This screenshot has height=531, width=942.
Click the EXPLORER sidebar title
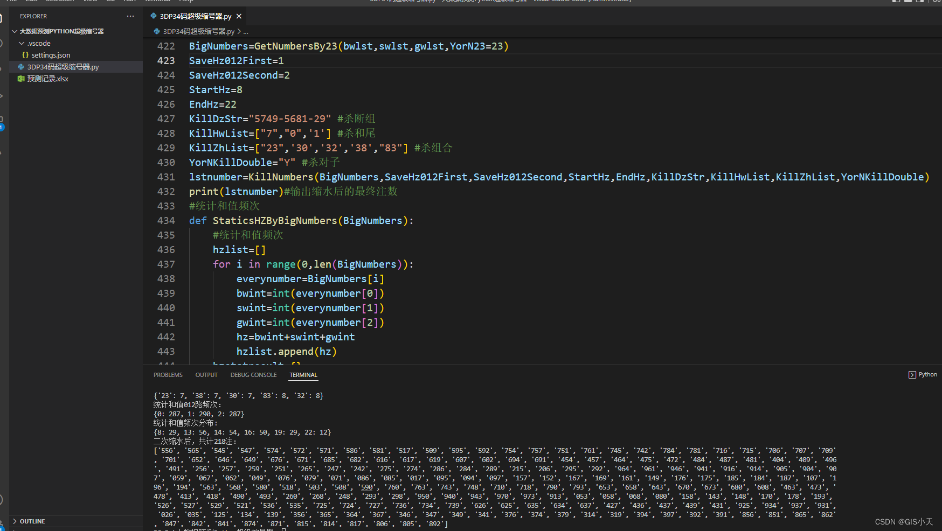(33, 16)
